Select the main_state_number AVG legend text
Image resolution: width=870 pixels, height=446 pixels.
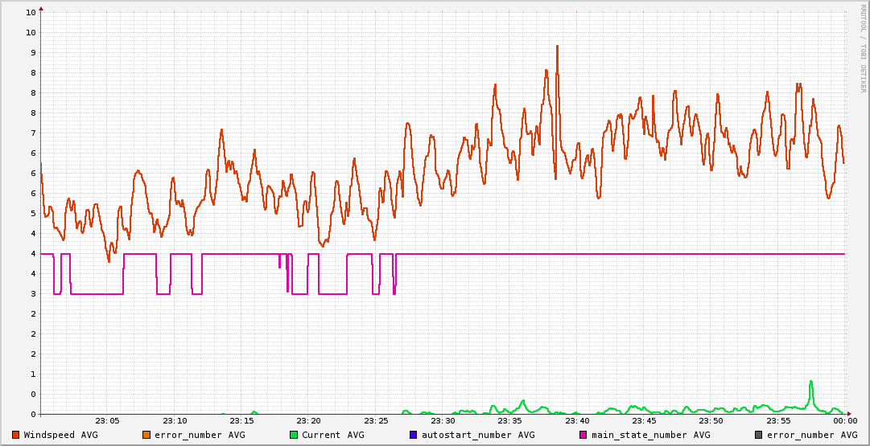click(650, 435)
